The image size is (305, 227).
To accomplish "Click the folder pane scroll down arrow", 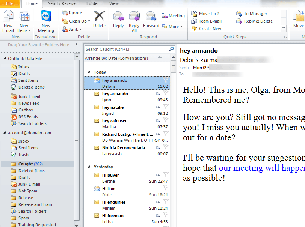I will [x=77, y=225].
